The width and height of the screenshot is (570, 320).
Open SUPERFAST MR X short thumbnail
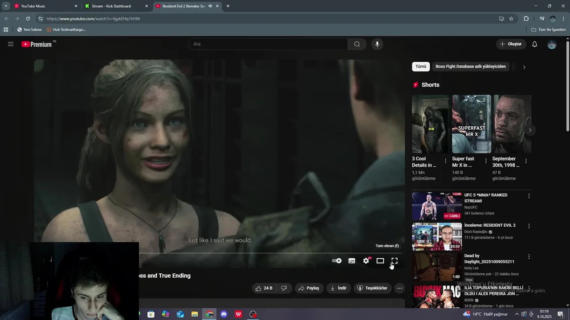[472, 124]
